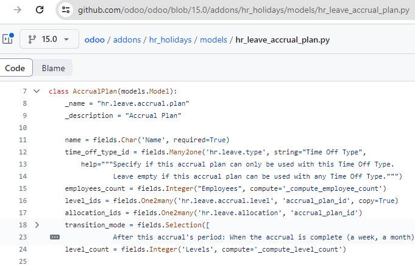Click the browser forward arrow

pos(18,10)
